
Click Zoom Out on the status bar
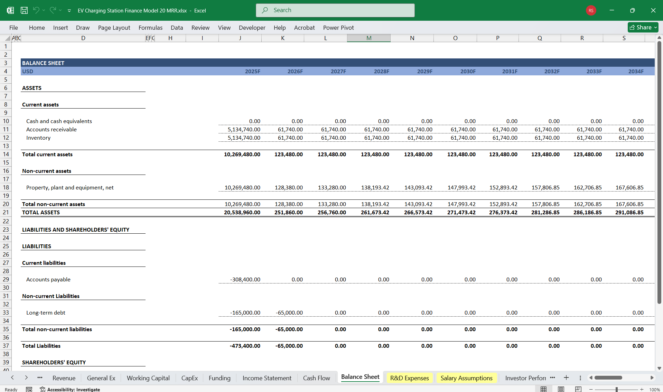tap(591, 389)
